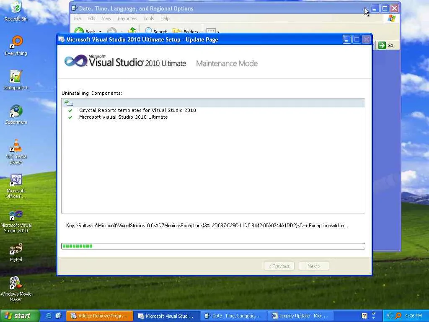Switch to Legacy Update taskbar button
Image resolution: width=429 pixels, height=322 pixels.
point(301,316)
